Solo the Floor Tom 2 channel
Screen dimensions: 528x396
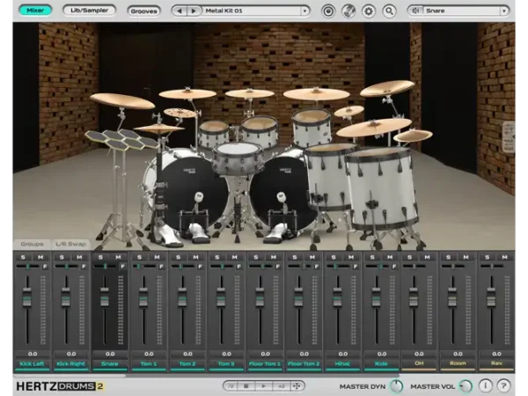[x=295, y=257]
